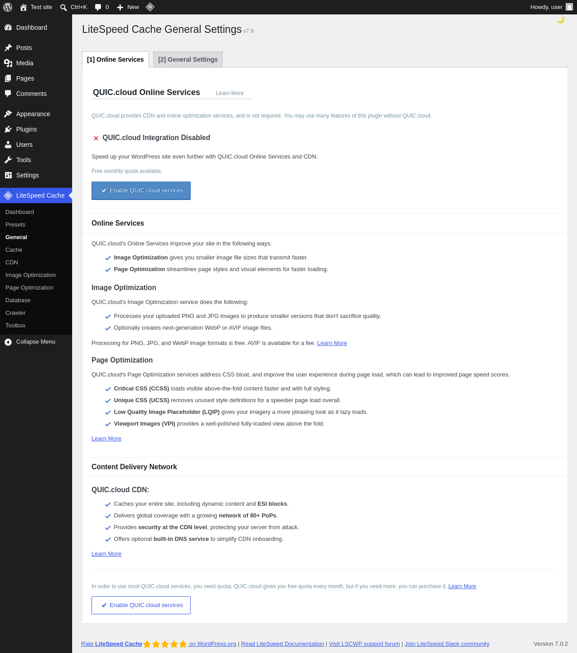
Task: Click the Users person icon
Action: point(8,145)
